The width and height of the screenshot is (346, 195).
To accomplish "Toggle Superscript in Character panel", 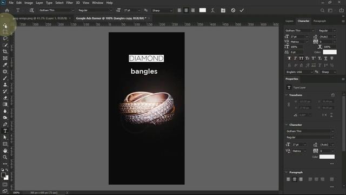I will (314, 58).
